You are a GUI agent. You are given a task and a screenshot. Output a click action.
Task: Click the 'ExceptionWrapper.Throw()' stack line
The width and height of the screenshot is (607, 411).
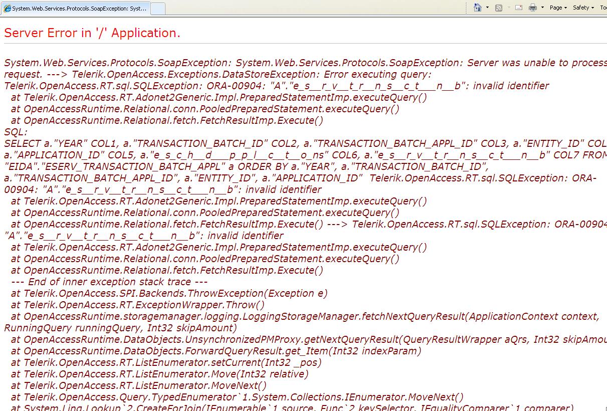click(138, 305)
